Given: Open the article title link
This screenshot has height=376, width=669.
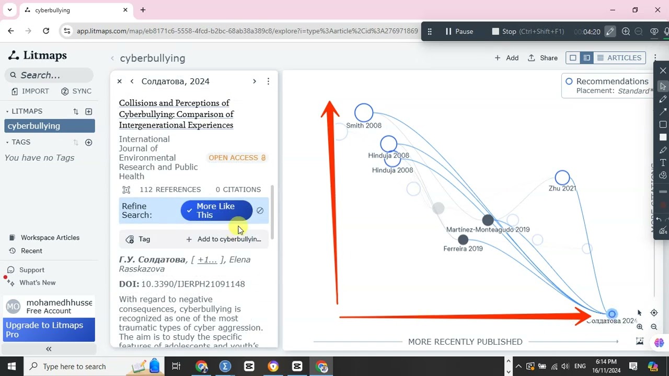Looking at the screenshot, I should [176, 114].
